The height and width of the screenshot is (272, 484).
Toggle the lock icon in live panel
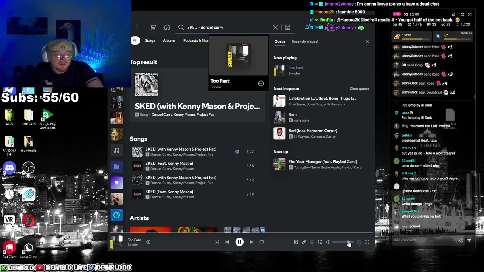454,14
